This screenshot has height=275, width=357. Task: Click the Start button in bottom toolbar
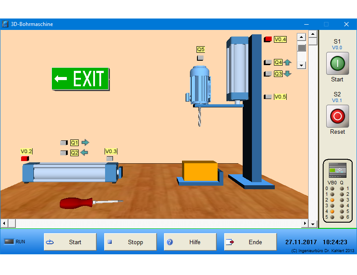(70, 242)
